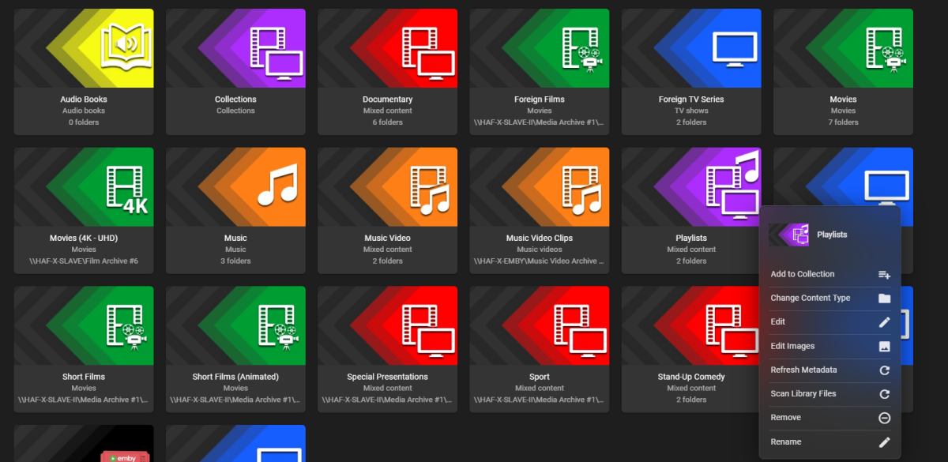Click the Add to Collection icon
Viewport: 948px width, 462px height.
884,274
